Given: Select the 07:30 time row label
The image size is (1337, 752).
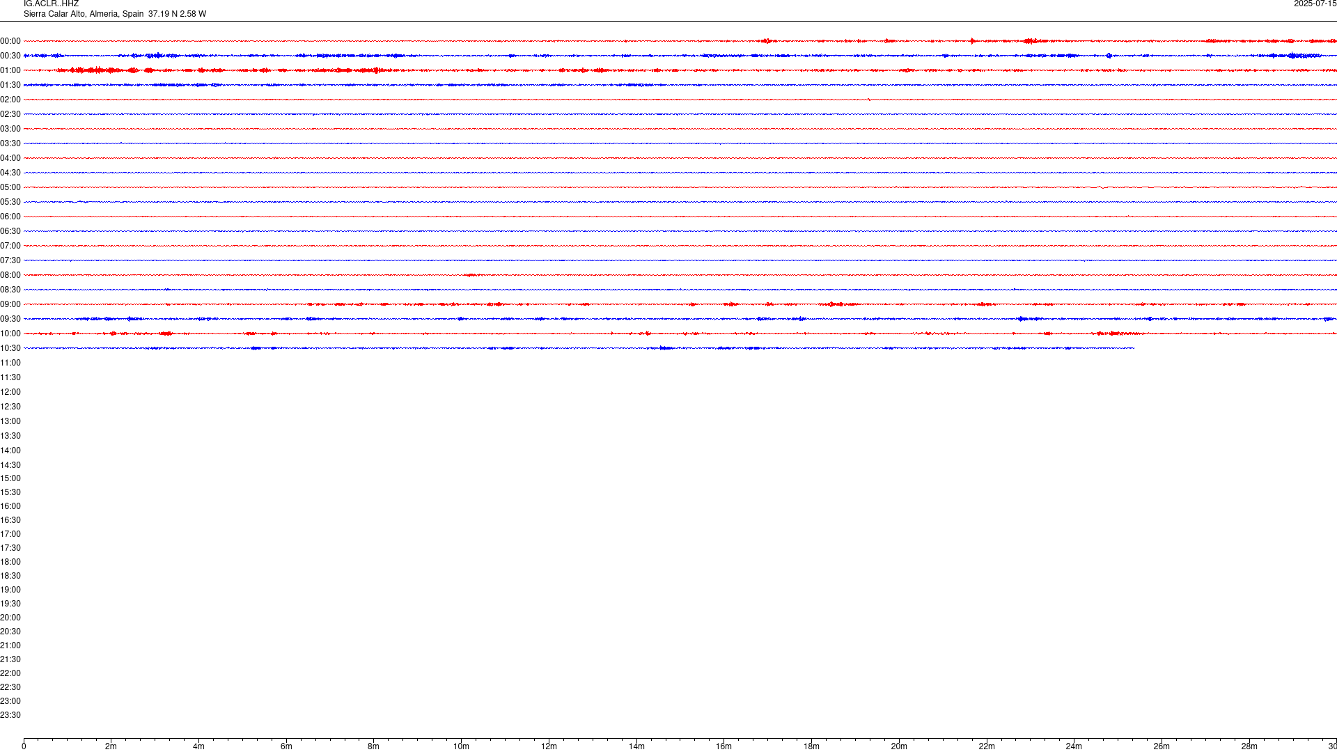Looking at the screenshot, I should click(x=10, y=260).
